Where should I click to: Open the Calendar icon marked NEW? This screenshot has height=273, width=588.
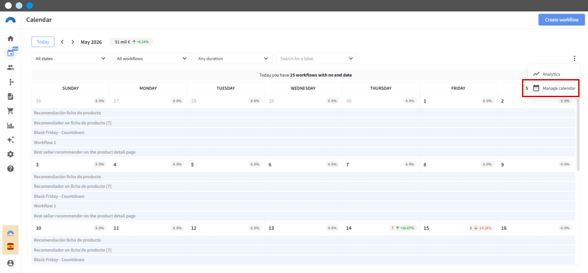point(11,53)
